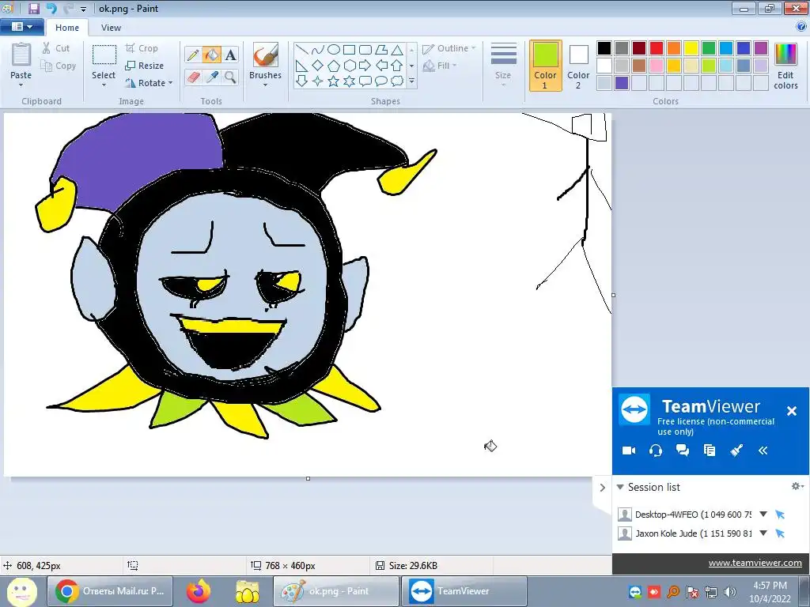Click the Copy button
Screen dimensions: 810x607
tap(59, 66)
